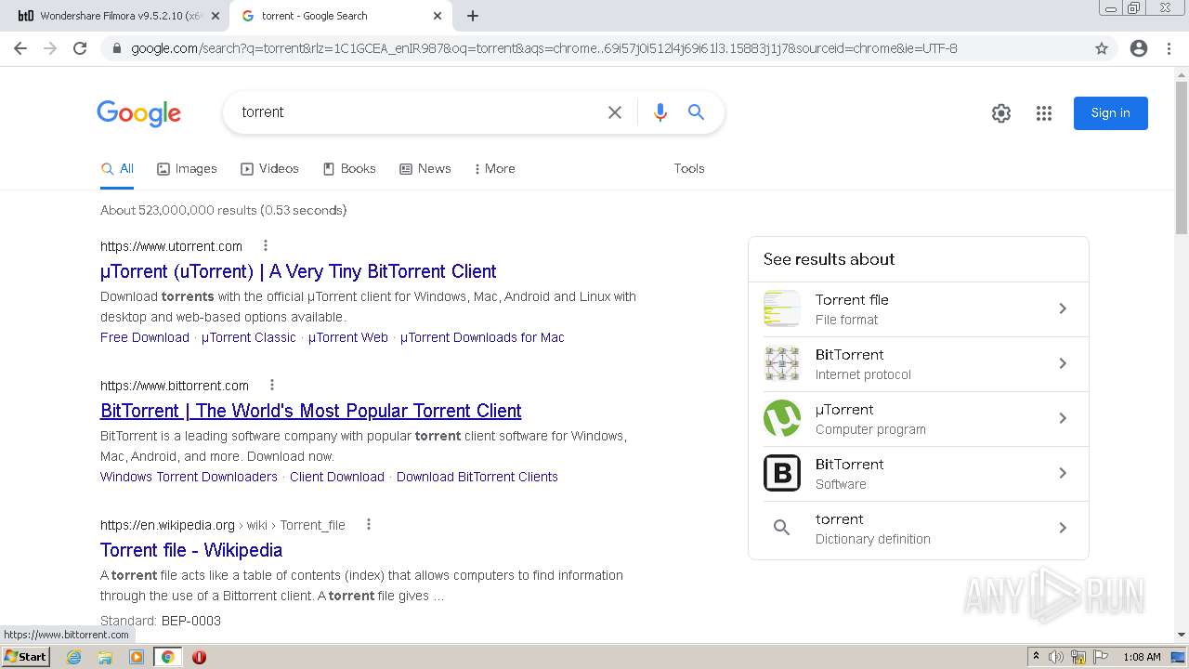
Task: Open the Free Download sitelink
Action: 145,337
